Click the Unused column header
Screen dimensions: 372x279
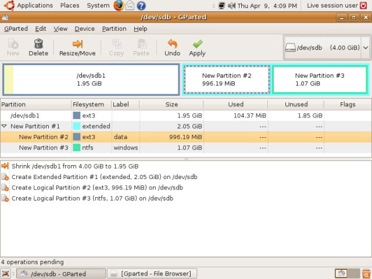(296, 105)
